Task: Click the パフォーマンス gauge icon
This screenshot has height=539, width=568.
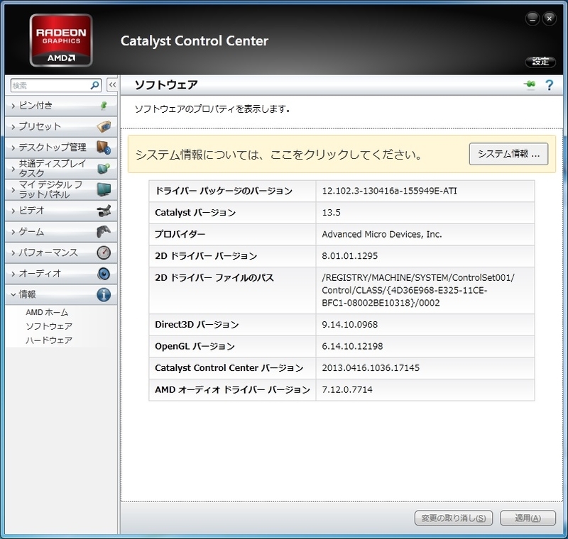Action: 104,252
